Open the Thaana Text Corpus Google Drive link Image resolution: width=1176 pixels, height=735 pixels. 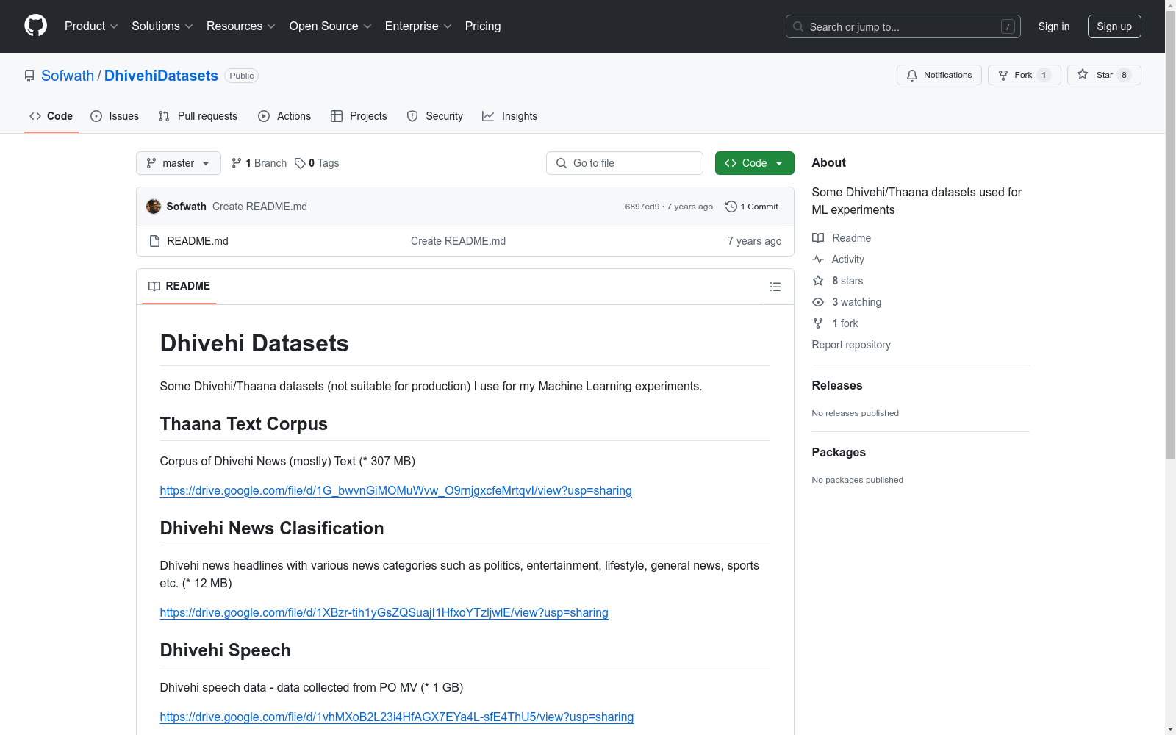point(395,490)
